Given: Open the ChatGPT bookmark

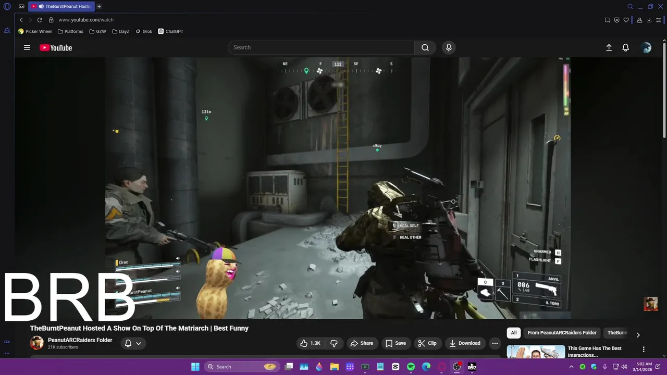Looking at the screenshot, I should (x=171, y=31).
